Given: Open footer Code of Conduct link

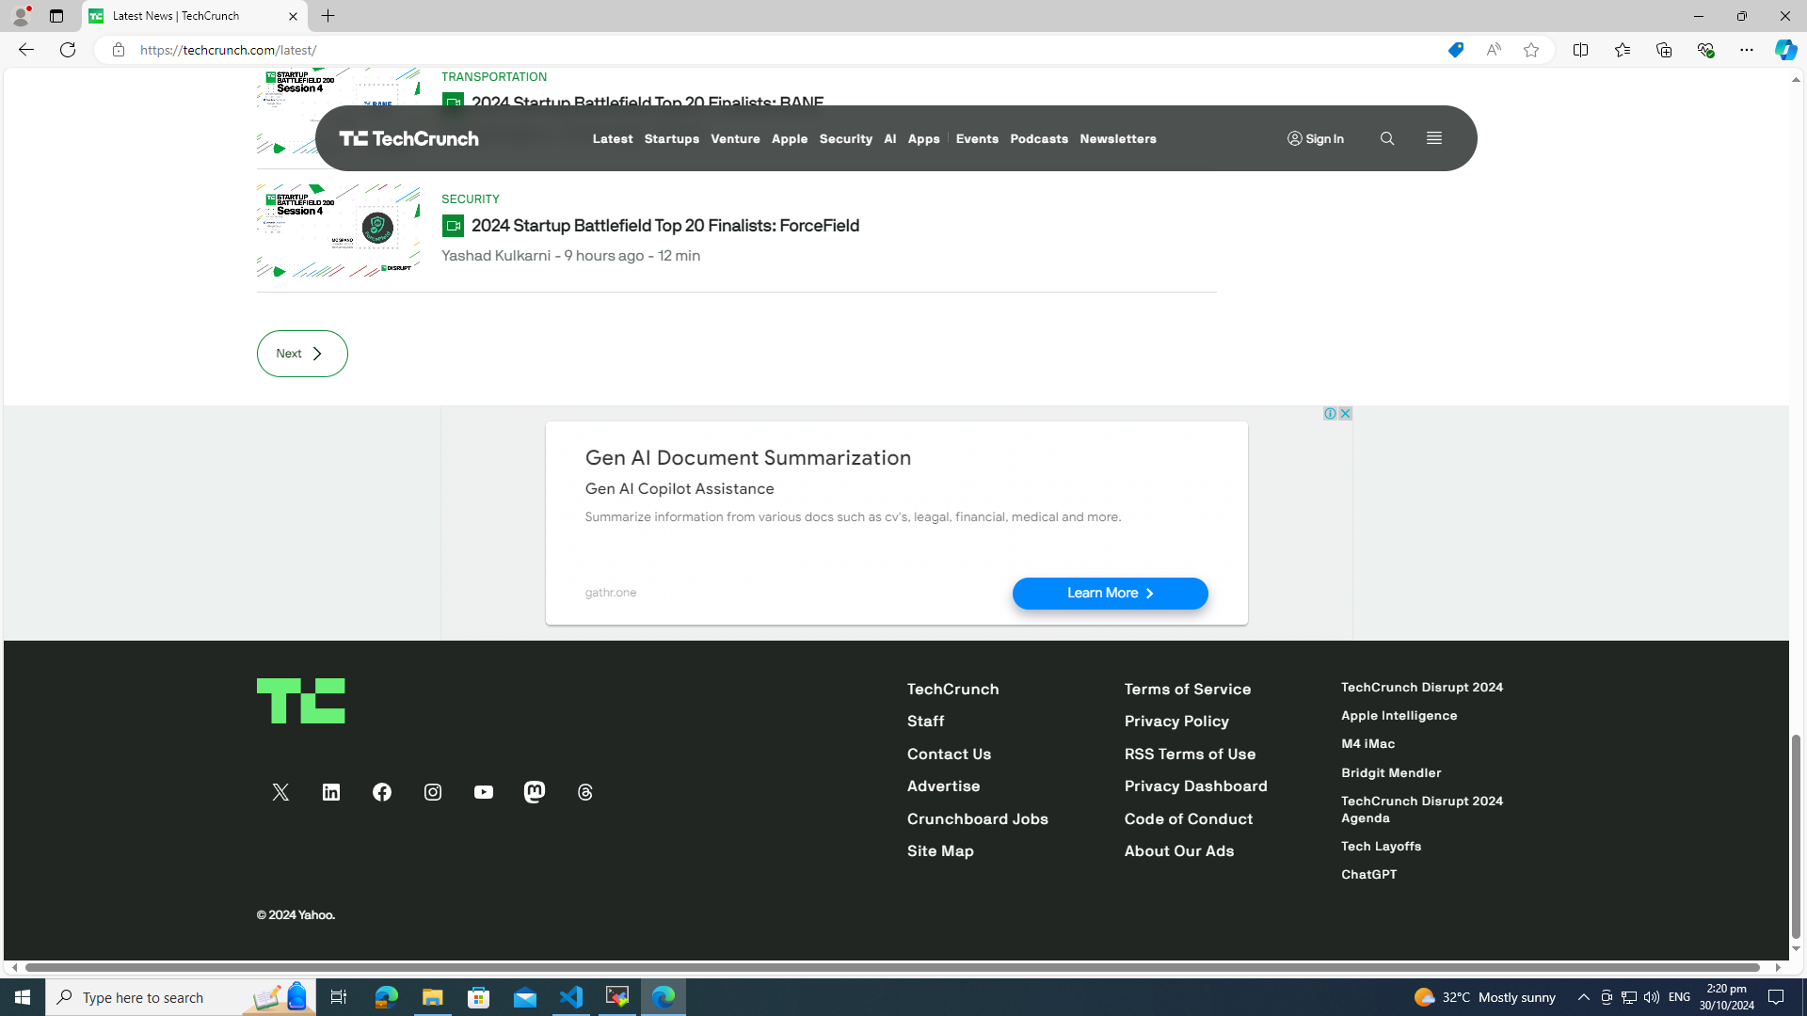Looking at the screenshot, I should [1189, 819].
